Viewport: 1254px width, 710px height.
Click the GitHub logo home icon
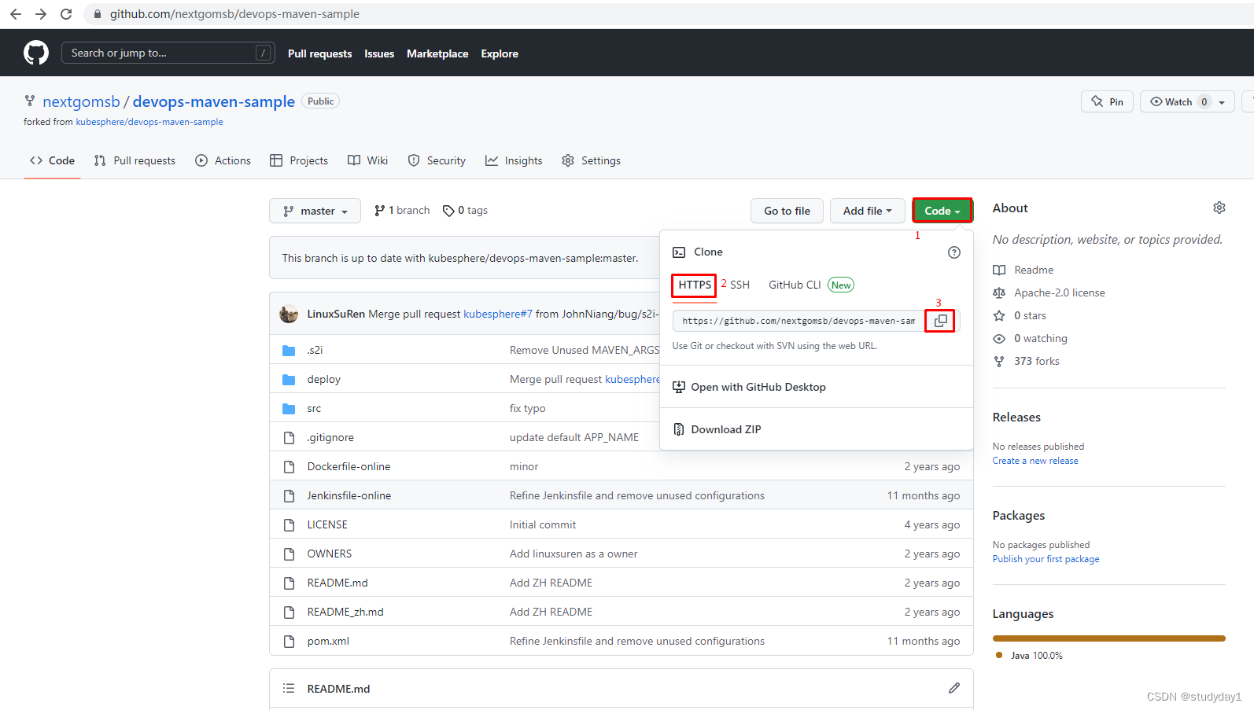click(x=36, y=53)
